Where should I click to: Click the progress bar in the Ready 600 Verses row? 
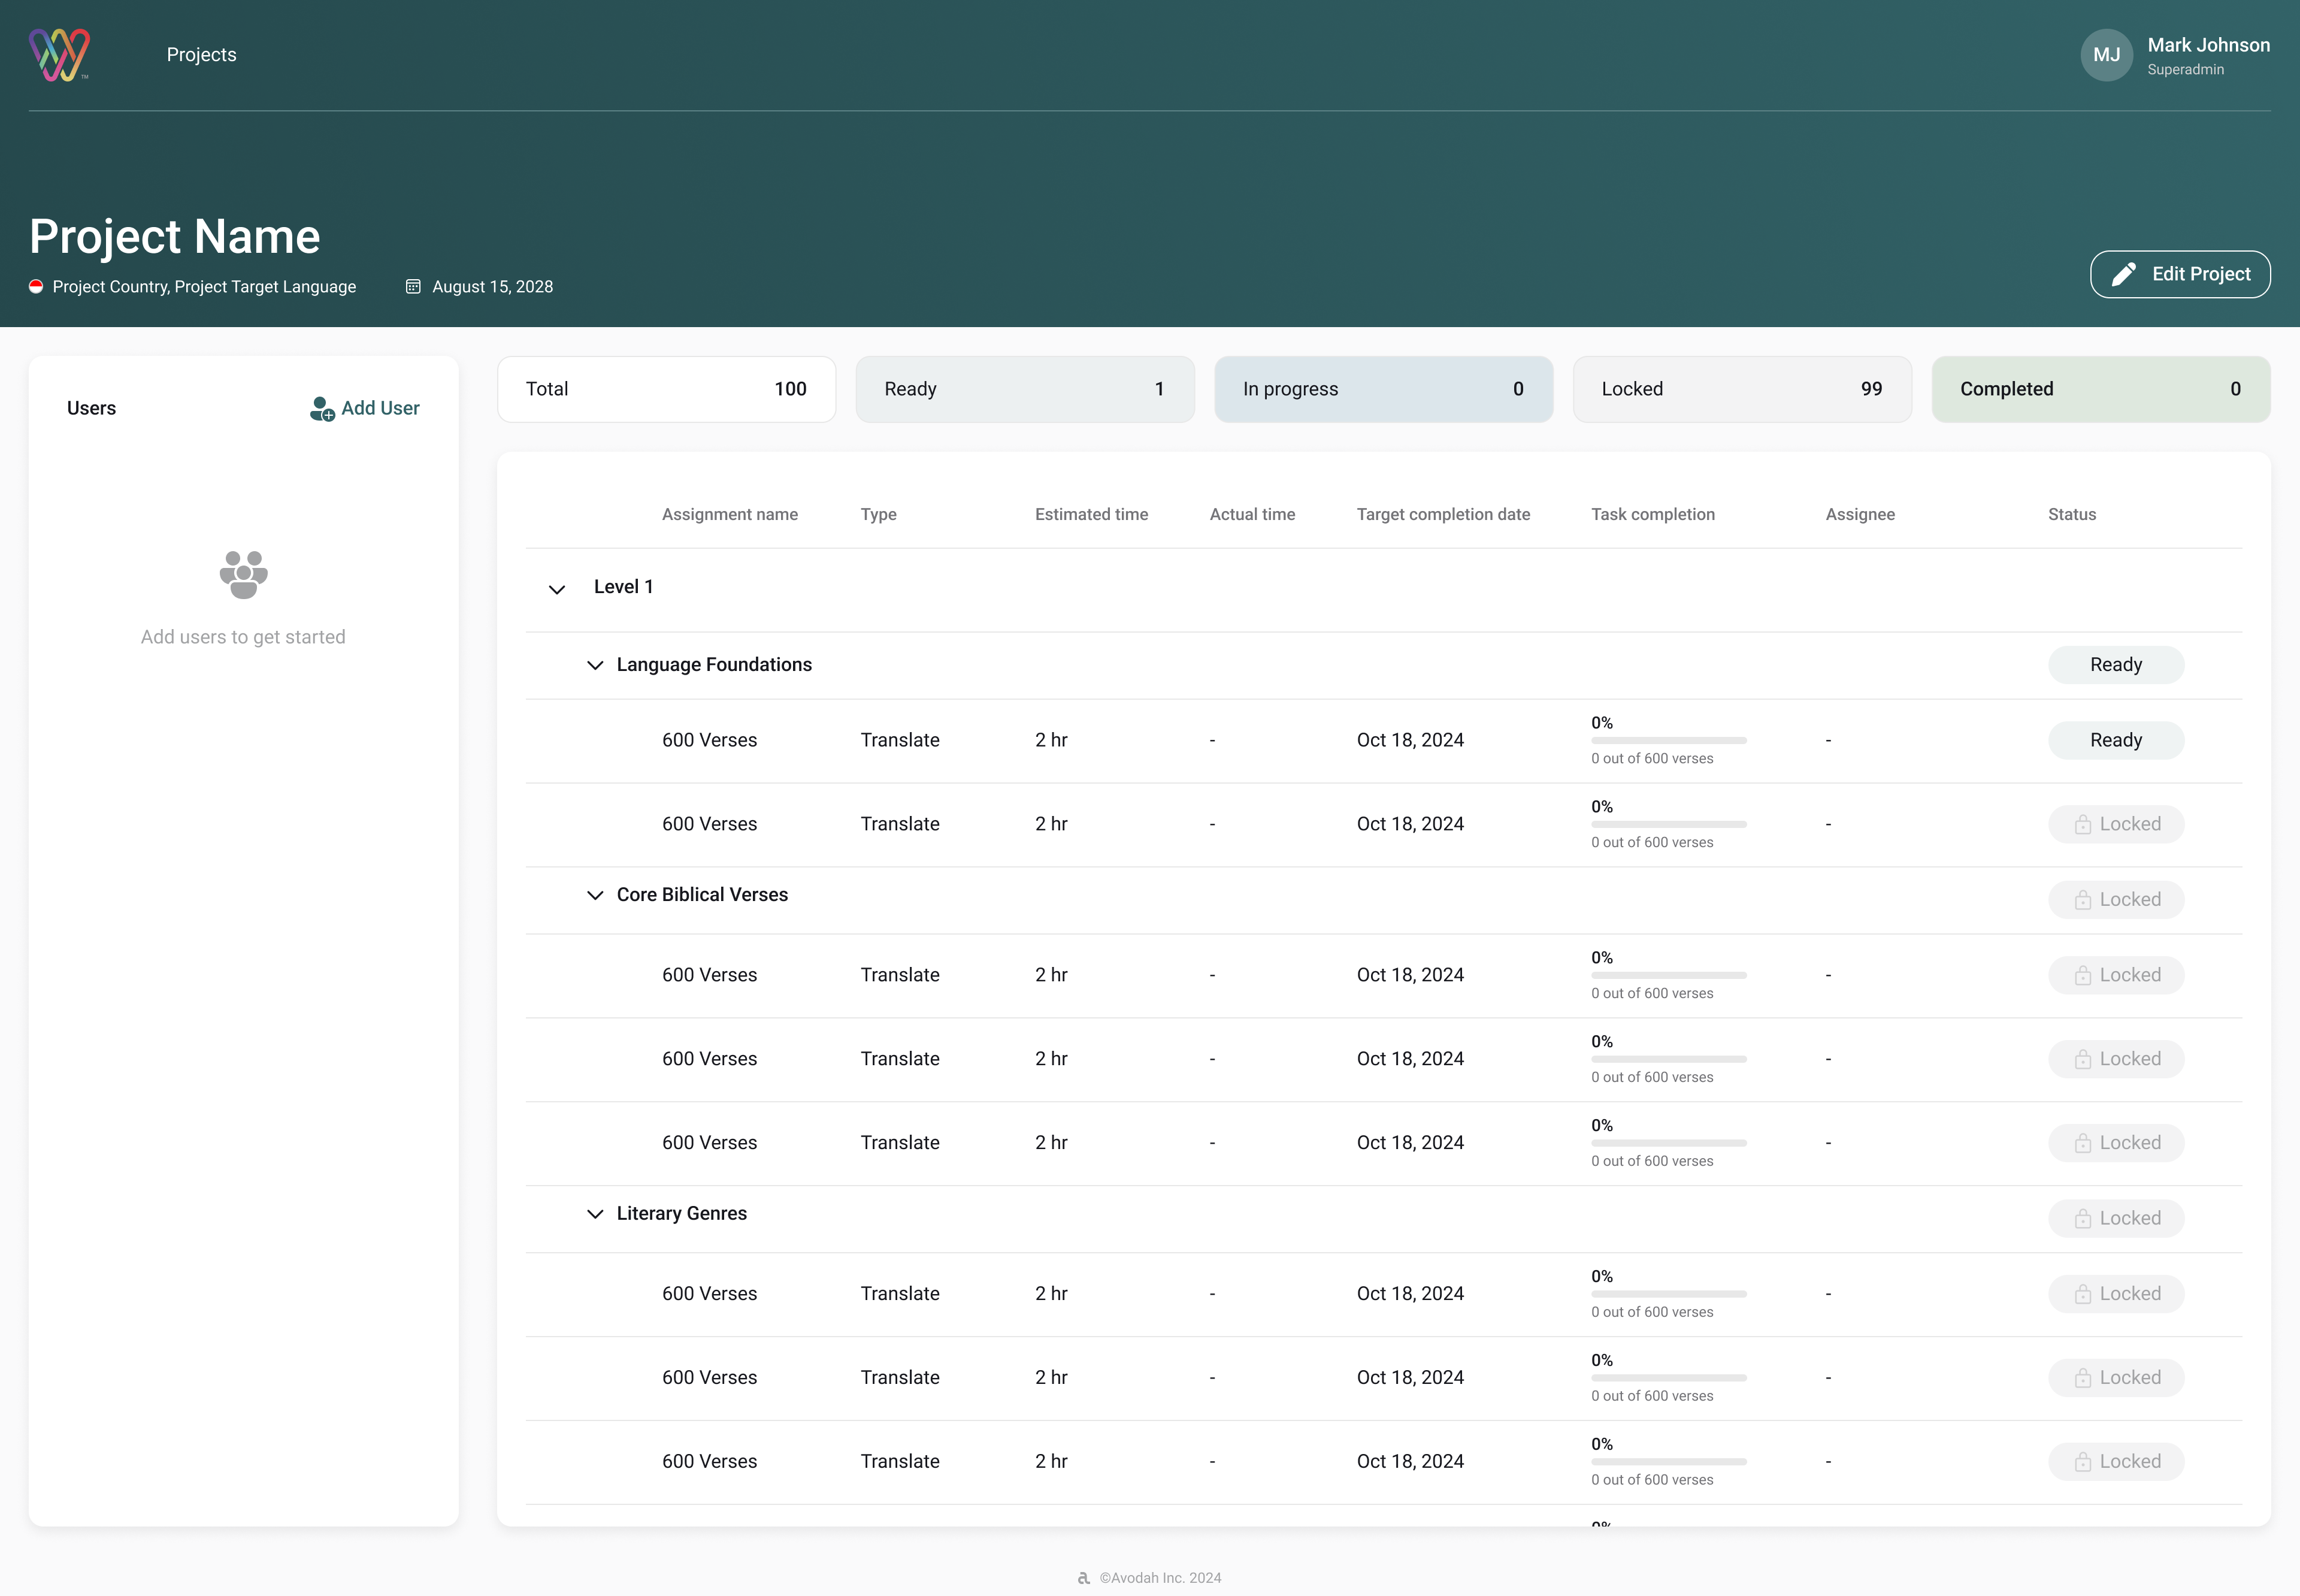tap(1669, 741)
